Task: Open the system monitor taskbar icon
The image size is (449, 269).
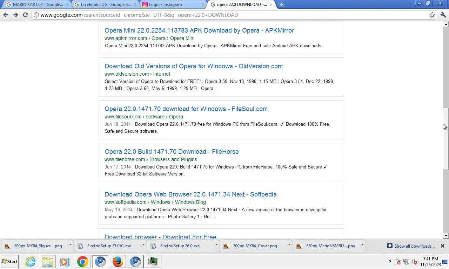Action: click(x=153, y=262)
